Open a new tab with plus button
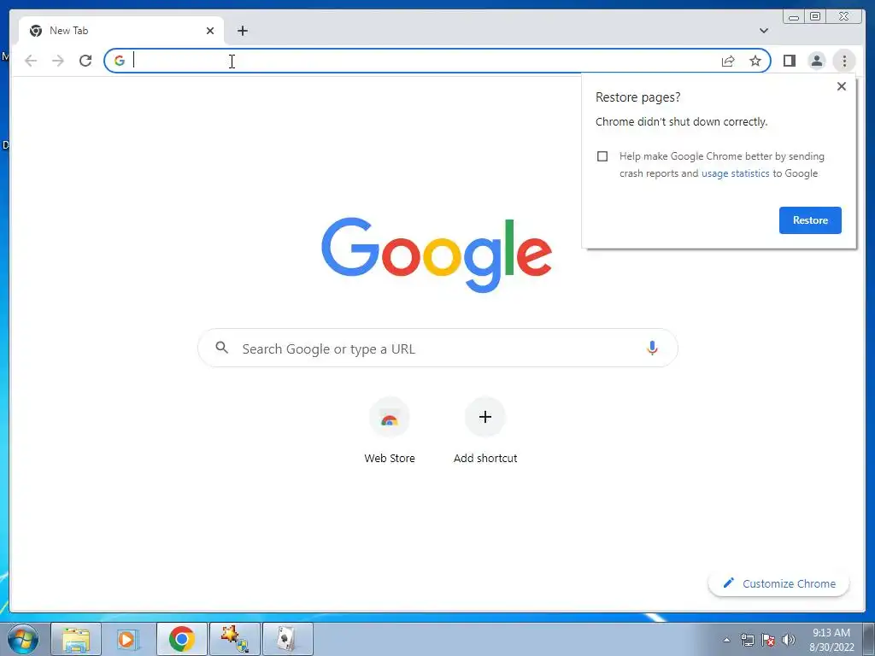875x656 pixels. 242,31
